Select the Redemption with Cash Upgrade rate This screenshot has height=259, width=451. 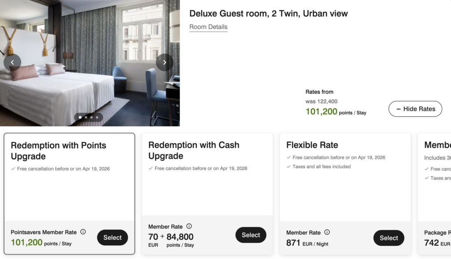(x=251, y=235)
